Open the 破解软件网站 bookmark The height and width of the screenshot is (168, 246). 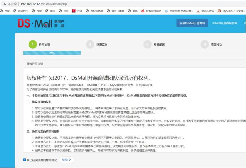coord(151,11)
